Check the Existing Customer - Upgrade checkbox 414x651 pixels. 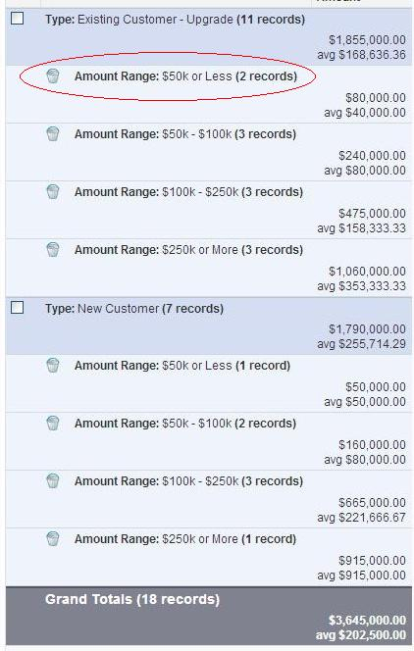[x=17, y=19]
